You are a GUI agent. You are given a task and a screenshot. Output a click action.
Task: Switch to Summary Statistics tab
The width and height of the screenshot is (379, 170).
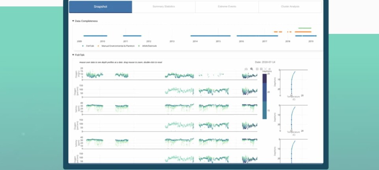(163, 7)
